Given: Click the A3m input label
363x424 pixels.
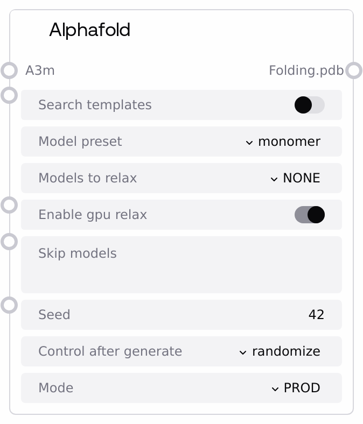Looking at the screenshot, I should point(40,70).
